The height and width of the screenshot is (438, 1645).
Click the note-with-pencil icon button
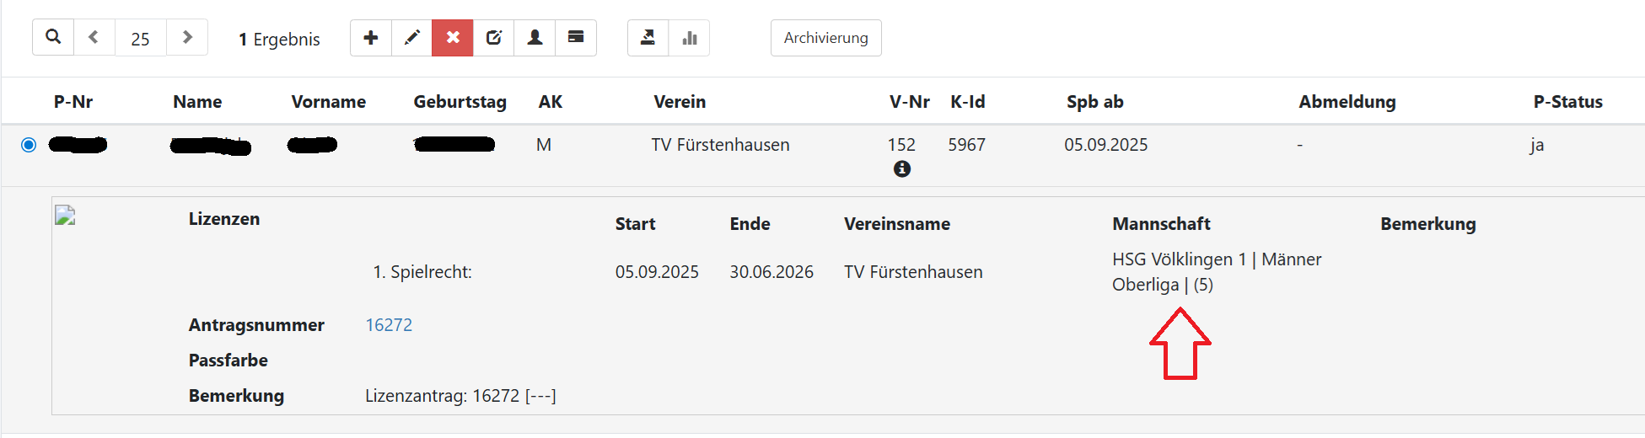pos(494,38)
